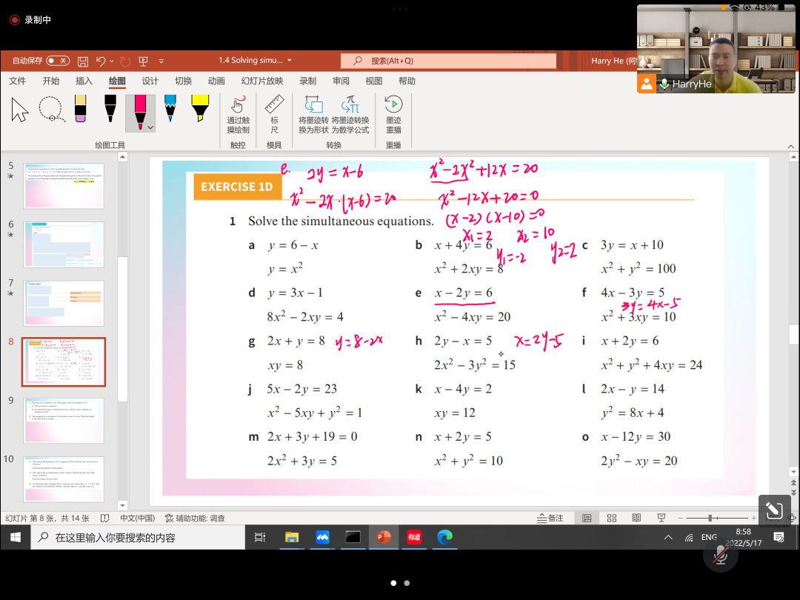Open the 帮助 (Help) tab
The width and height of the screenshot is (800, 600).
(x=407, y=81)
